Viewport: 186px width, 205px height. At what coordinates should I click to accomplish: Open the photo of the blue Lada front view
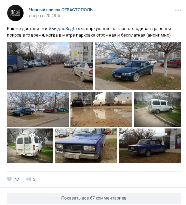coord(86,146)
